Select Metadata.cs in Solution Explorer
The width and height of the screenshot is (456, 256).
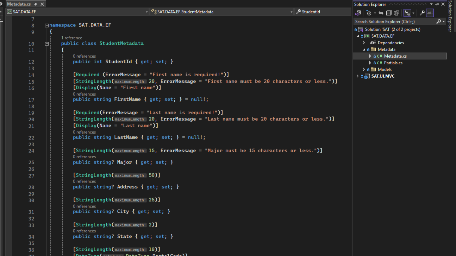pos(395,56)
